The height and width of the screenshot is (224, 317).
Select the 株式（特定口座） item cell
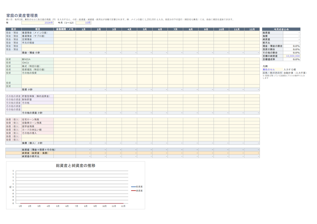pyautogui.click(x=38, y=66)
